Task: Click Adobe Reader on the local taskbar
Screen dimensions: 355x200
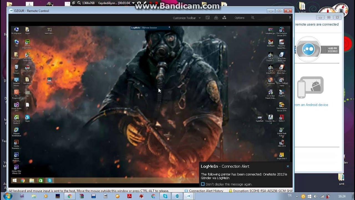Action: point(129,196)
